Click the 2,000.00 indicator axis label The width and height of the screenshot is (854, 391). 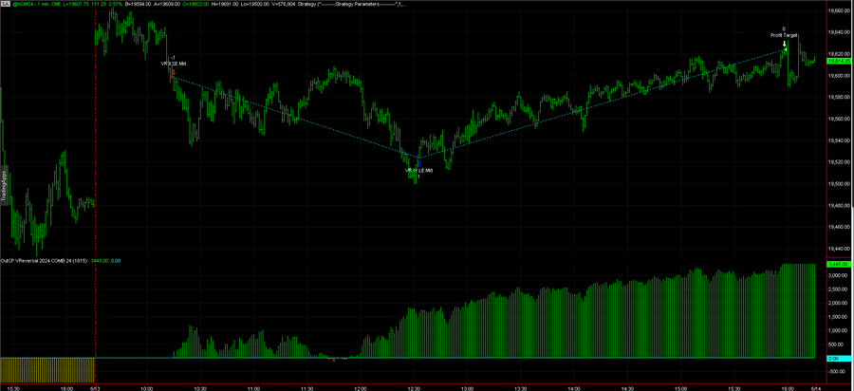point(840,304)
